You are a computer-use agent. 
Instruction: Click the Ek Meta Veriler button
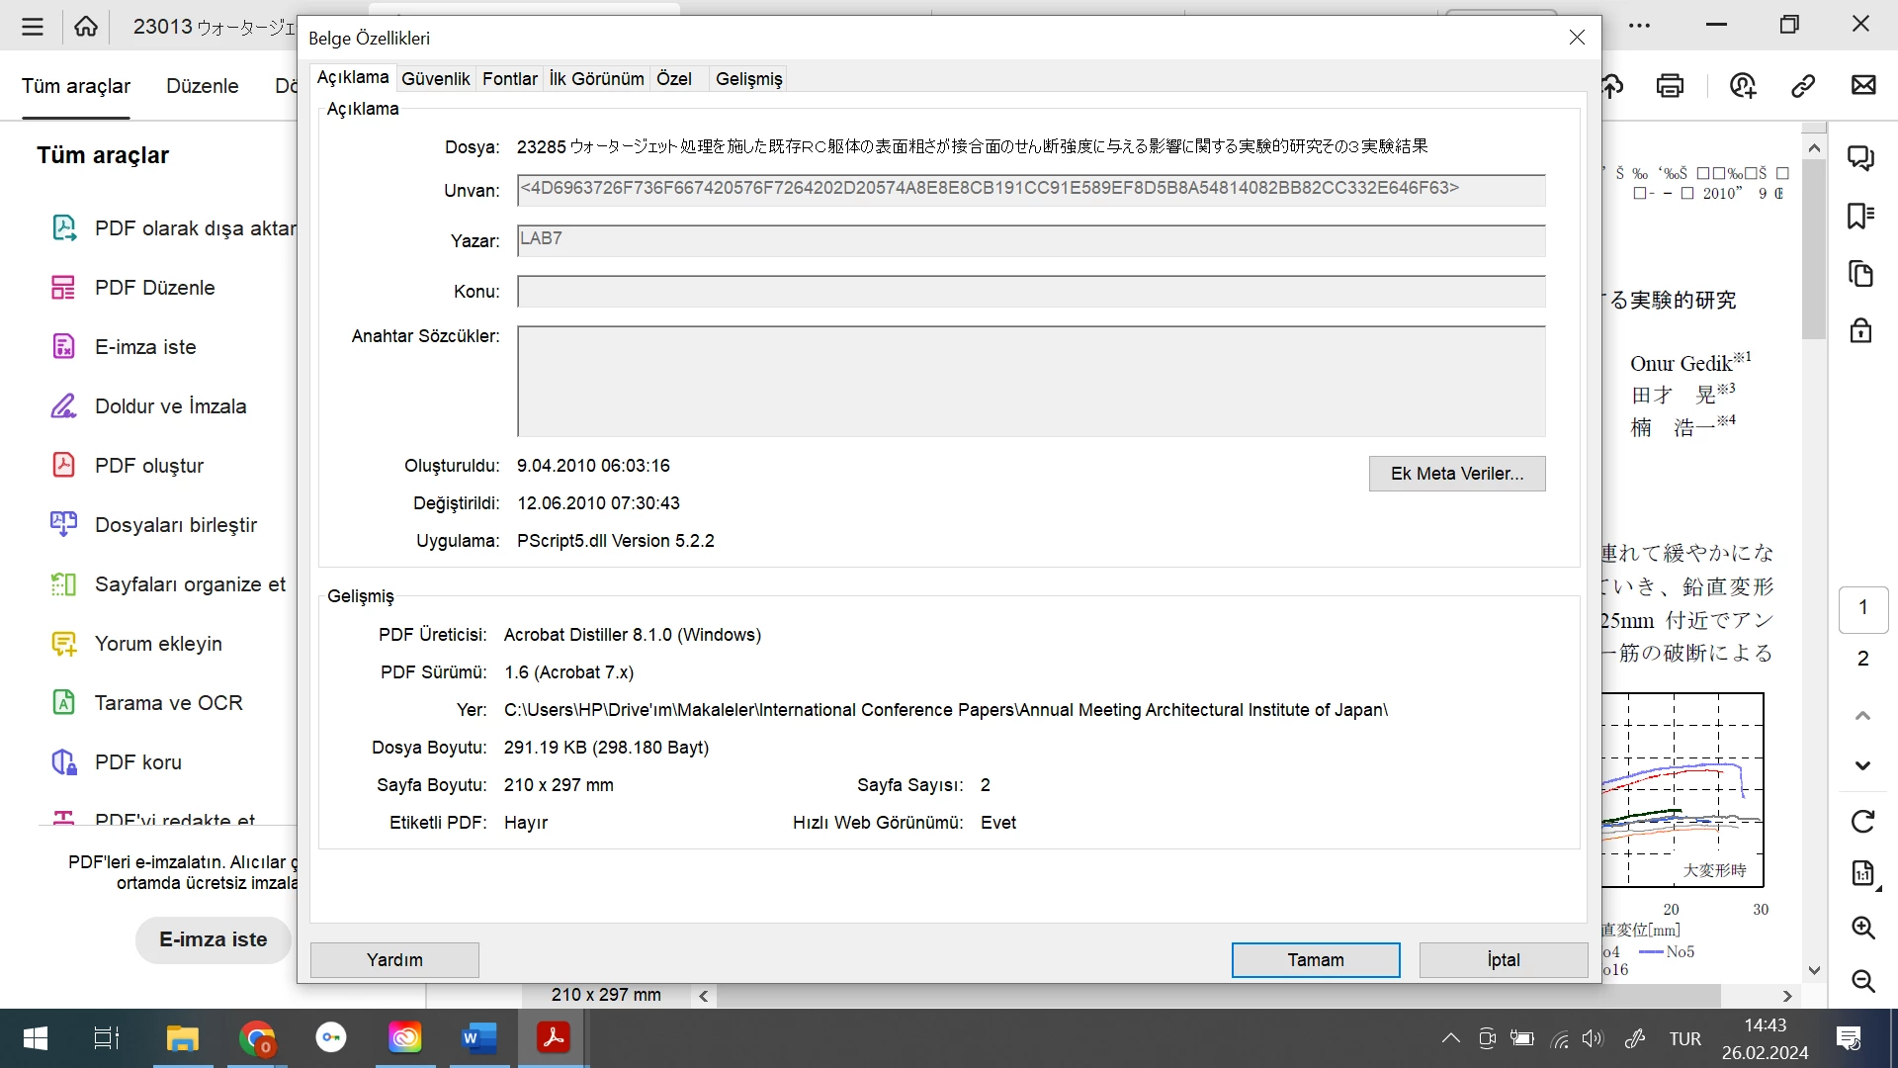tap(1456, 474)
